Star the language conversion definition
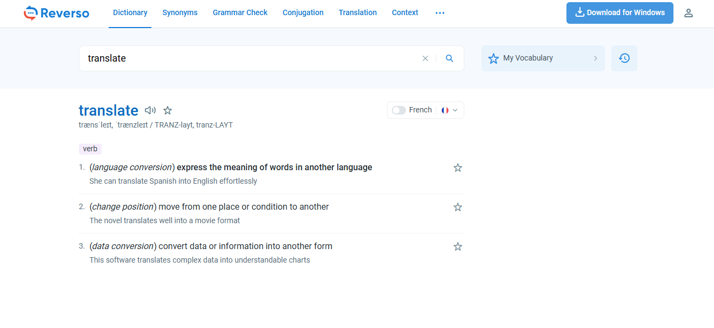This screenshot has width=714, height=328. pos(458,168)
